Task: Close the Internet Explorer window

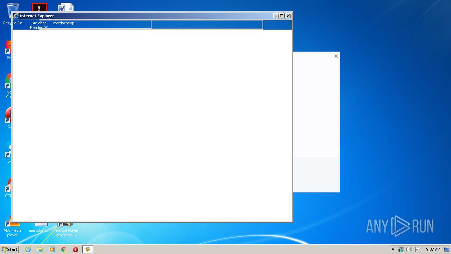Action: (288, 16)
